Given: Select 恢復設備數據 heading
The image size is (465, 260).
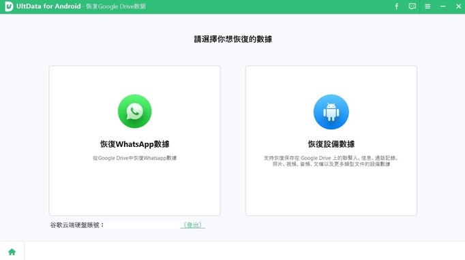Looking at the screenshot, I should [331, 144].
